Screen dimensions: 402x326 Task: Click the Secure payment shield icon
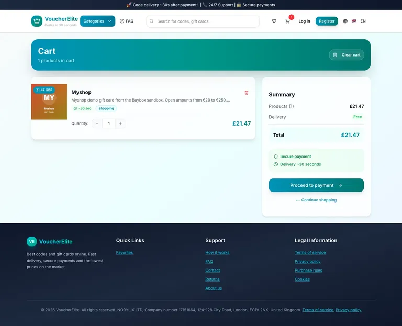[x=276, y=156]
